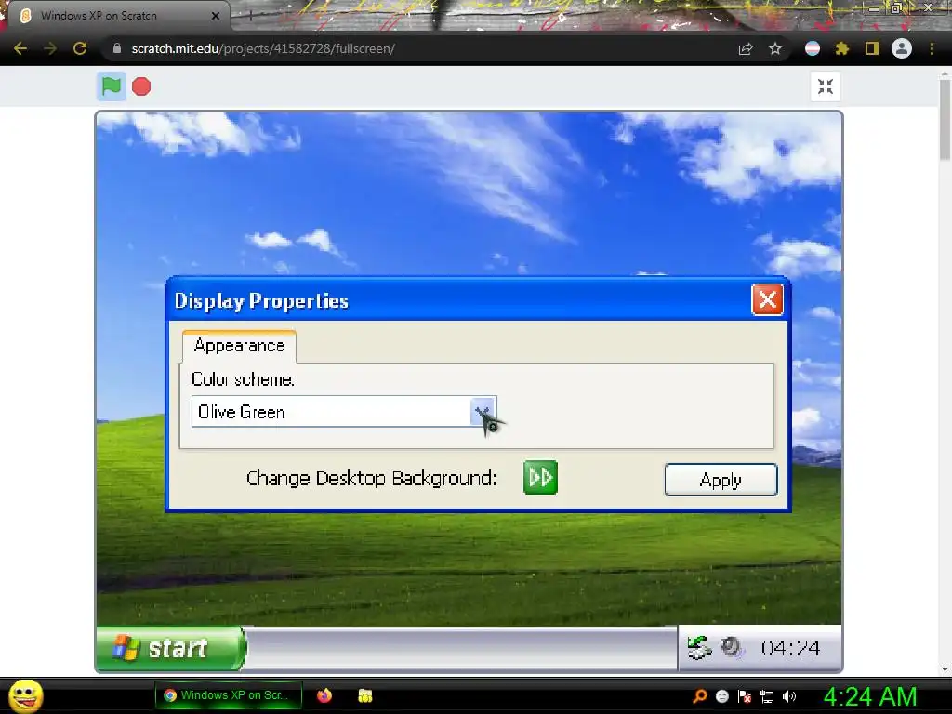Click the host system volume icon
The image size is (952, 714).
click(x=789, y=696)
